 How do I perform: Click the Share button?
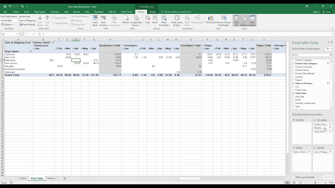(327, 12)
